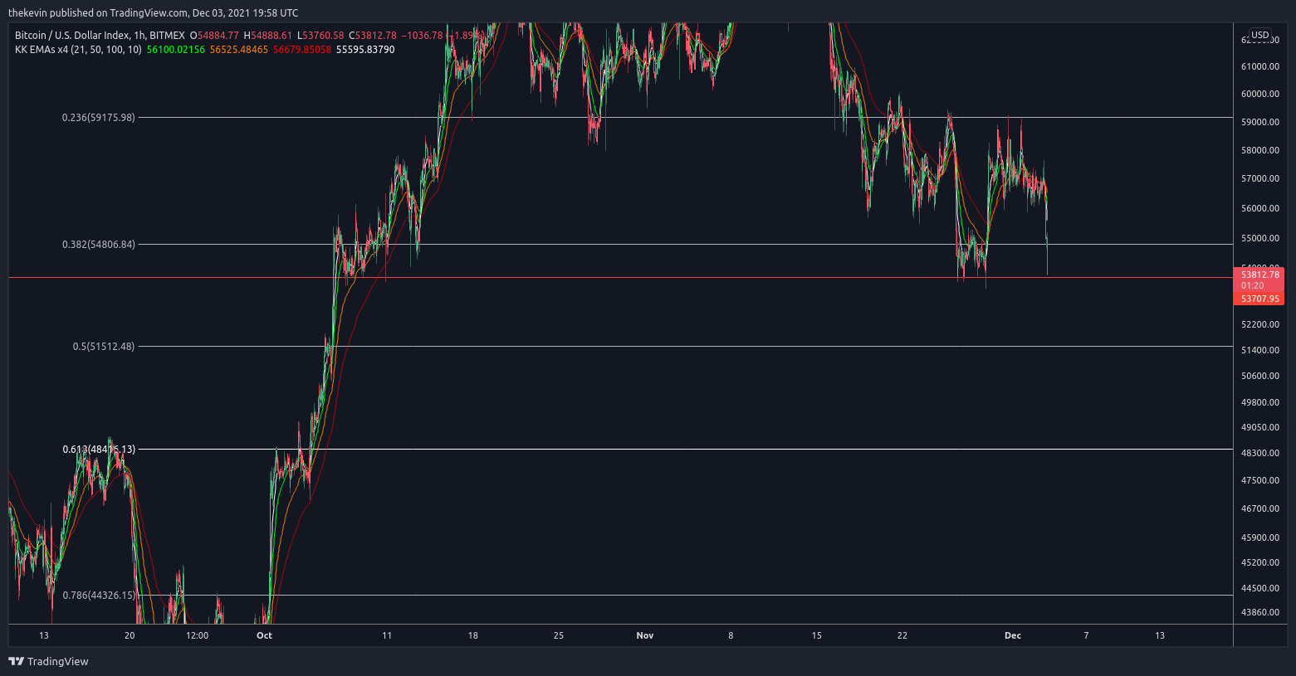
Task: Click the 18 date label on time axis
Action: pyautogui.click(x=473, y=635)
